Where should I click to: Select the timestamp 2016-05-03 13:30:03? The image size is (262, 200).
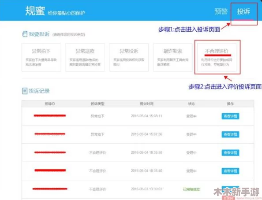coord(146,189)
